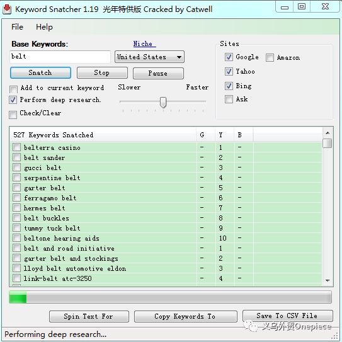
Task: Enable Add to current keyword checkbox
Action: click(13, 89)
